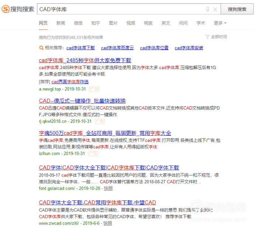Click the a.newgl.top URL text
The height and width of the screenshot is (232, 255).
pos(50,89)
